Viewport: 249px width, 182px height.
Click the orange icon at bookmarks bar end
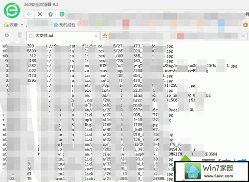pyautogui.click(x=246, y=25)
